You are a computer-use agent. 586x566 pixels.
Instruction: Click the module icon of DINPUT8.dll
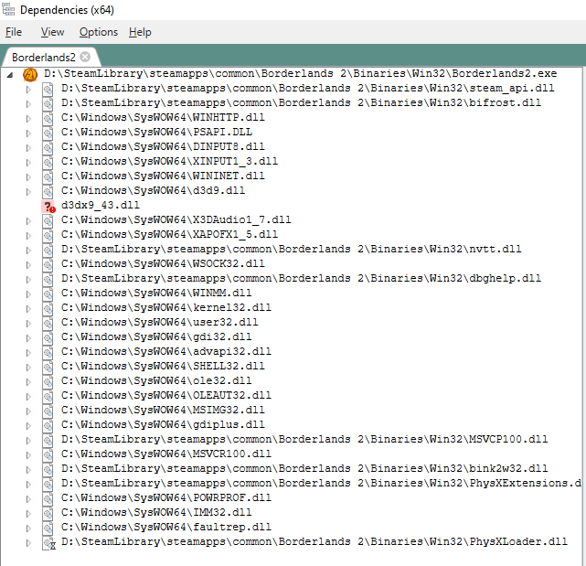pos(48,147)
